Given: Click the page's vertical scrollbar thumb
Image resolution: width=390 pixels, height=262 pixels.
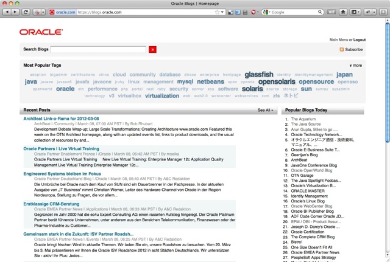Looking at the screenshot, I should (x=388, y=83).
